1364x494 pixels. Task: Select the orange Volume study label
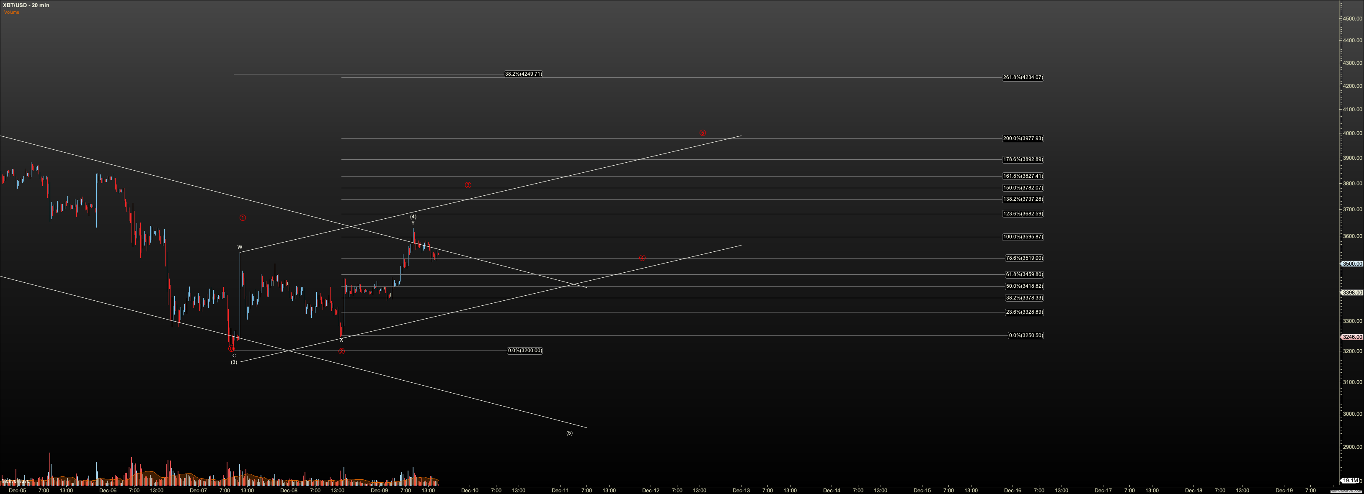tap(12, 12)
